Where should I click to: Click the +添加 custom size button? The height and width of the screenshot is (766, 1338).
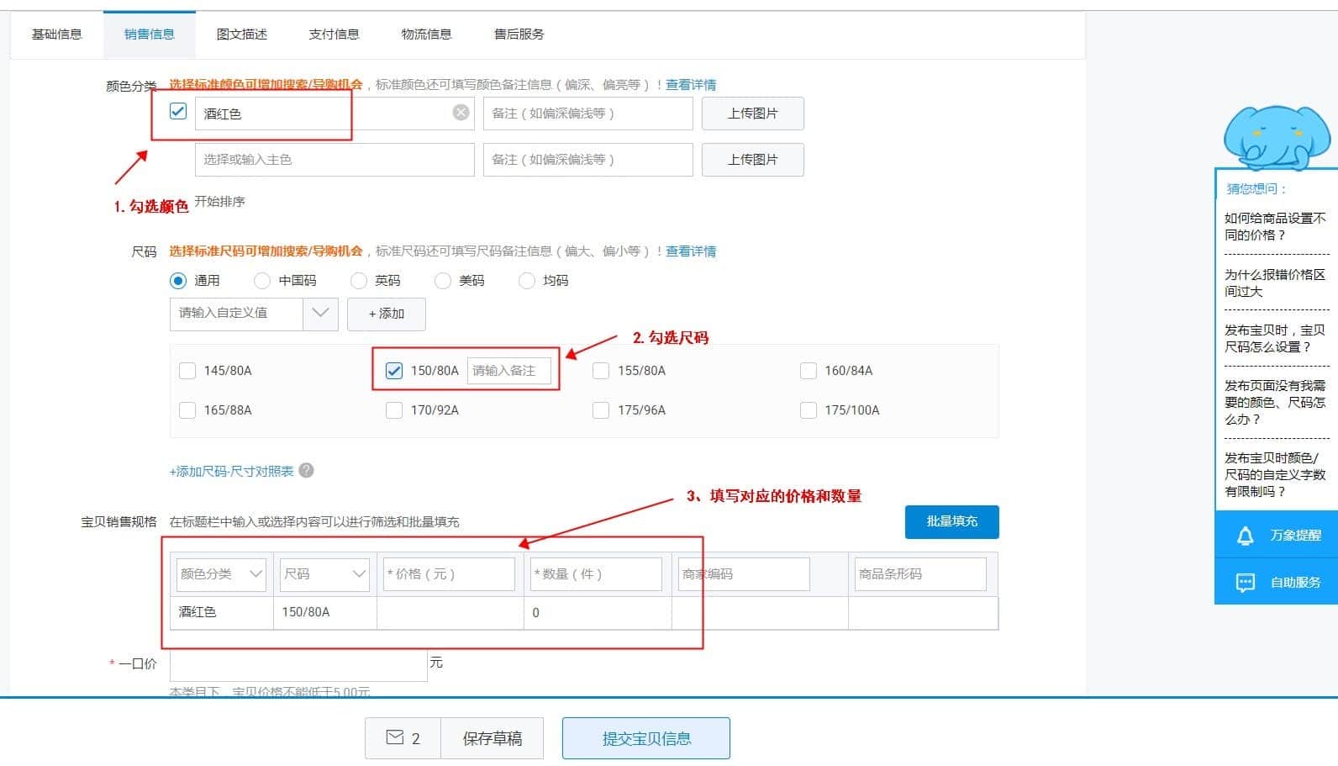click(x=387, y=314)
